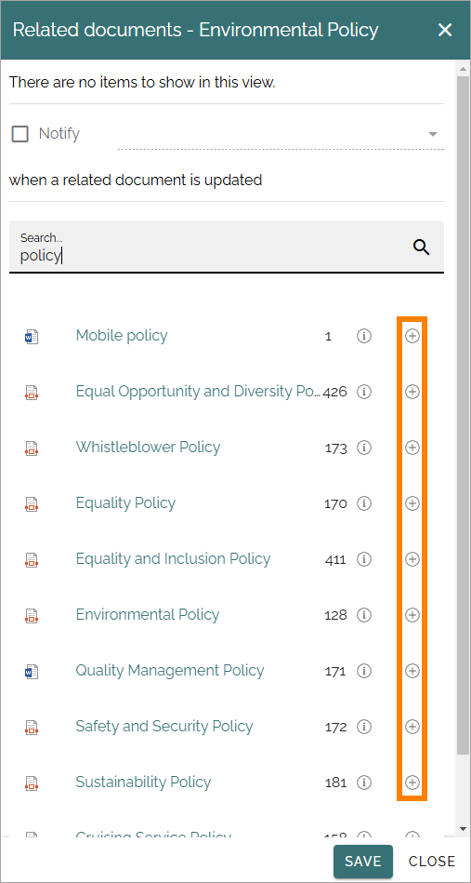
Task: Add Quality Management Policy plus icon
Action: pyautogui.click(x=412, y=671)
